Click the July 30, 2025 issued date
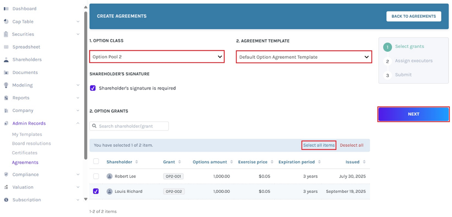The height and width of the screenshot is (217, 452). click(352, 176)
